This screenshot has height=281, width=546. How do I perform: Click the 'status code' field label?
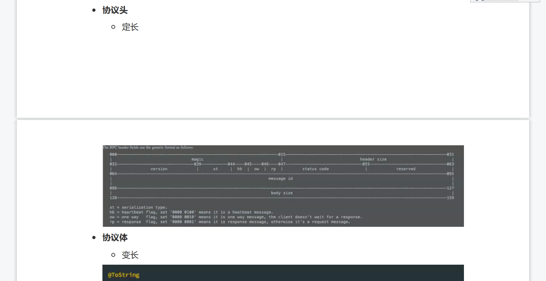(315, 169)
